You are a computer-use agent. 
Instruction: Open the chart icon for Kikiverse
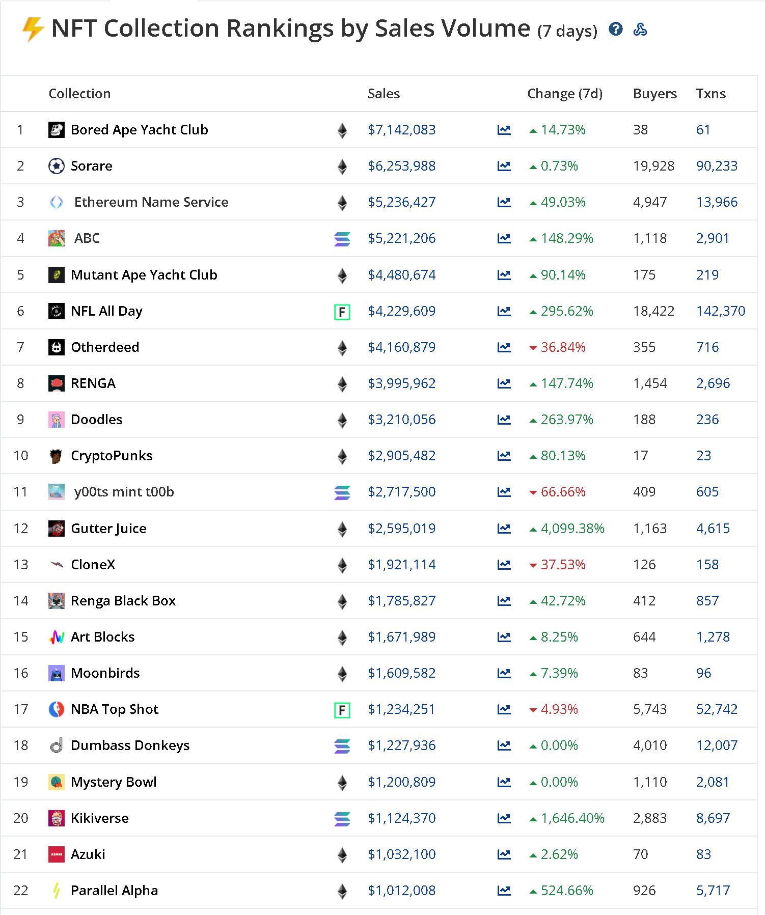coord(504,818)
